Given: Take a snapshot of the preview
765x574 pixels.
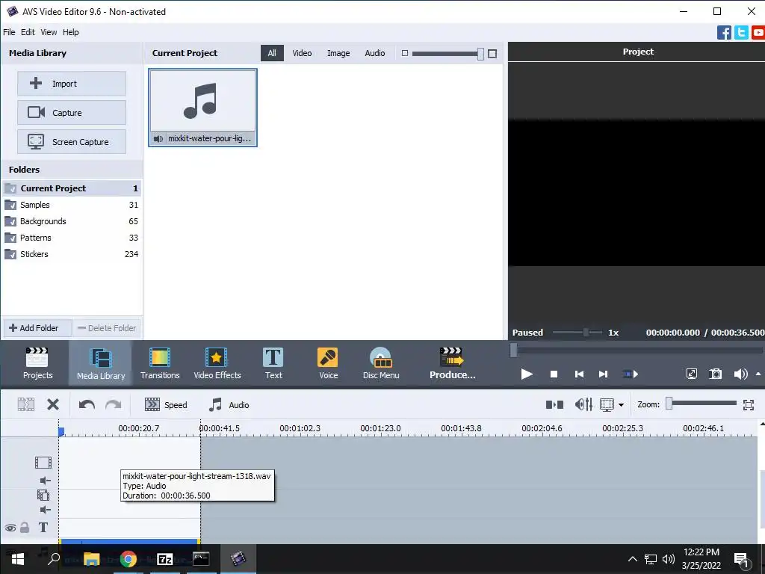Looking at the screenshot, I should coord(715,374).
